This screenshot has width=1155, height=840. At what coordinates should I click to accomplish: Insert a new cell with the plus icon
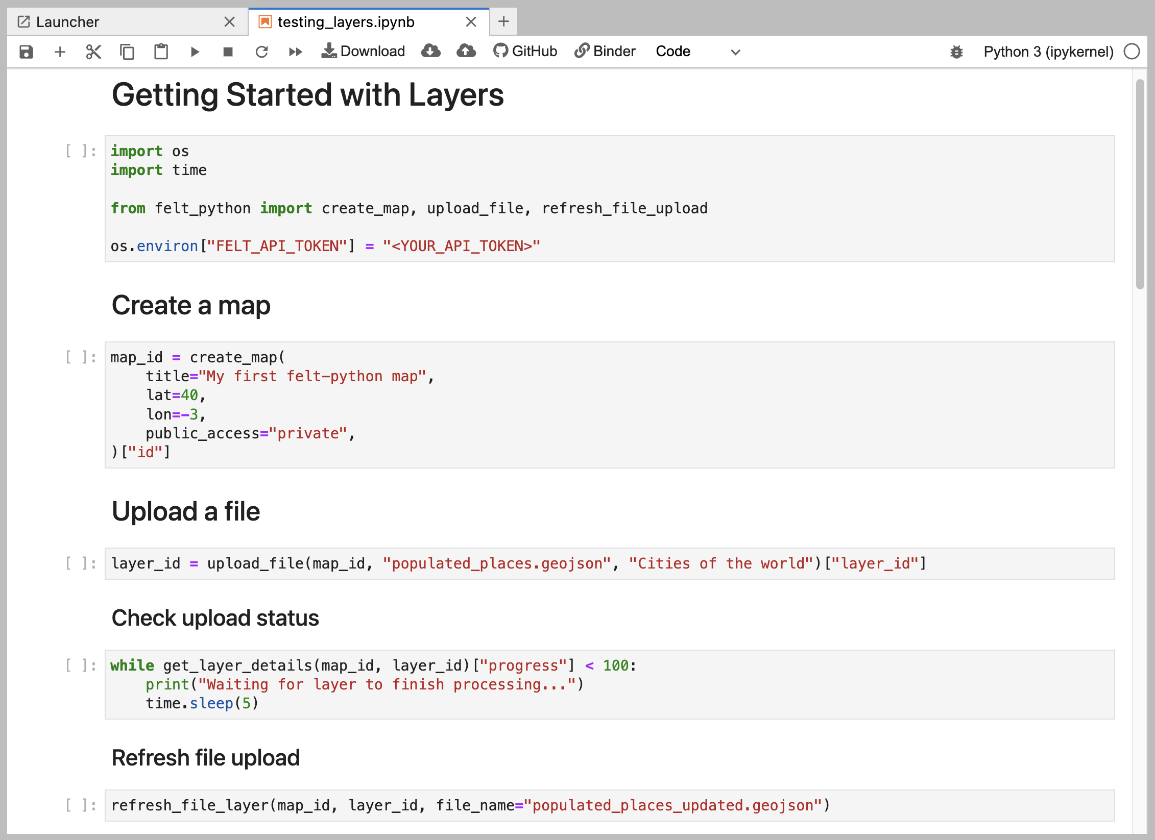60,52
